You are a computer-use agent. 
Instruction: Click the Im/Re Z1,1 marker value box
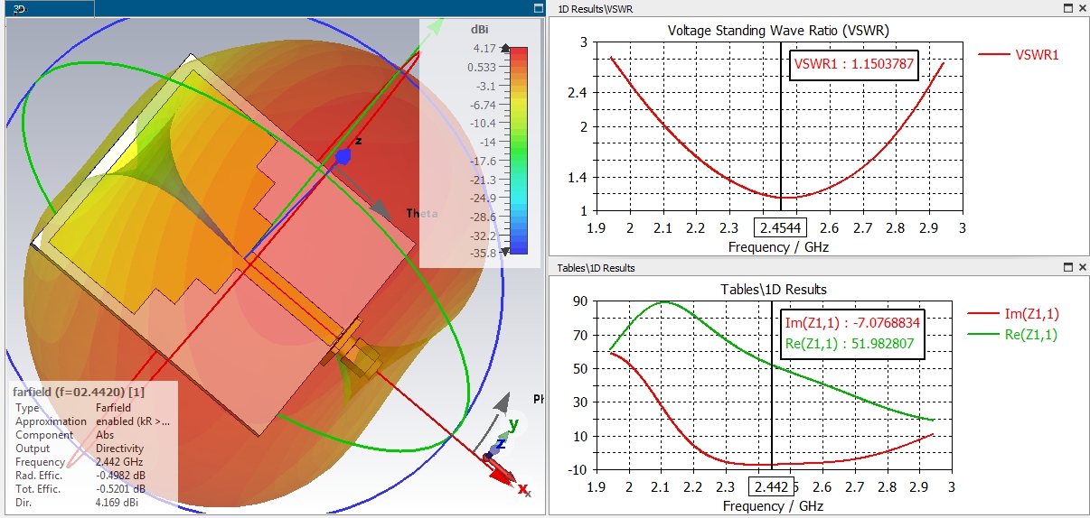852,333
